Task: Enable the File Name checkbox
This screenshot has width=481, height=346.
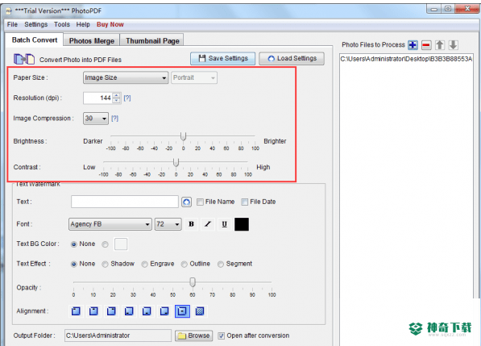Action: tap(200, 202)
